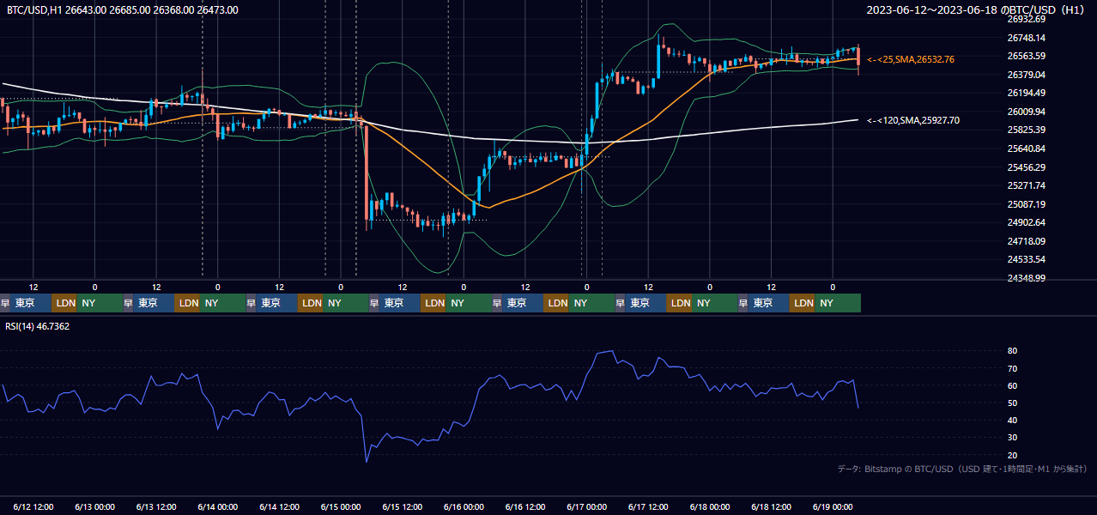Screen dimensions: 1097x515
Task: Click the 6/13 00:00 time axis label
Action: [x=95, y=506]
